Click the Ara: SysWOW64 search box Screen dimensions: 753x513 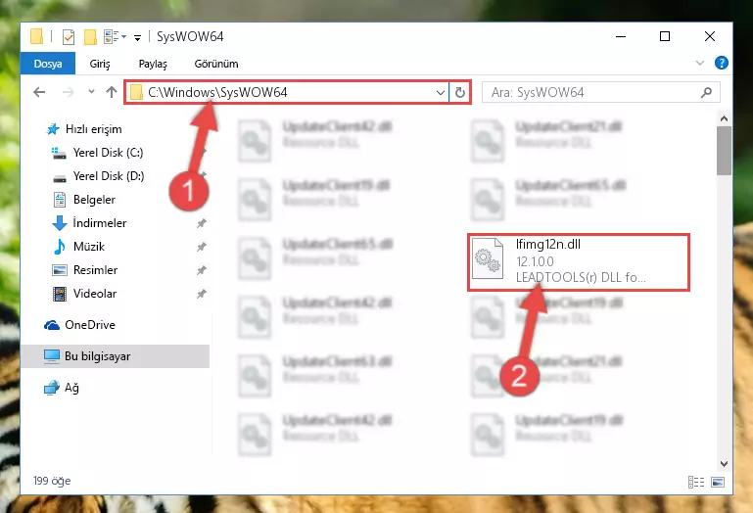point(601,92)
